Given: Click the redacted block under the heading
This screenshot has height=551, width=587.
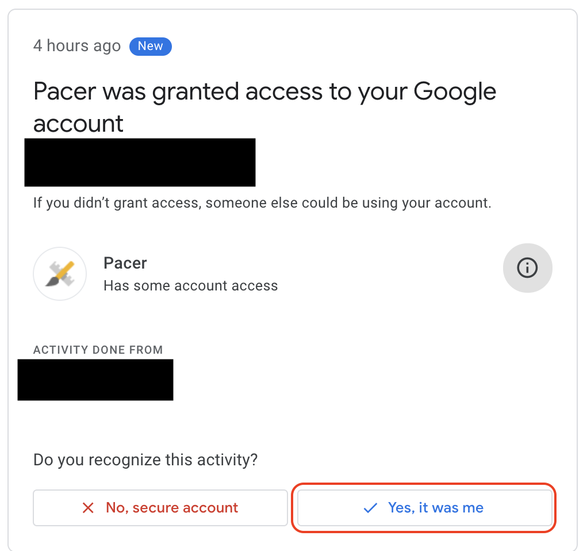Looking at the screenshot, I should pyautogui.click(x=140, y=162).
